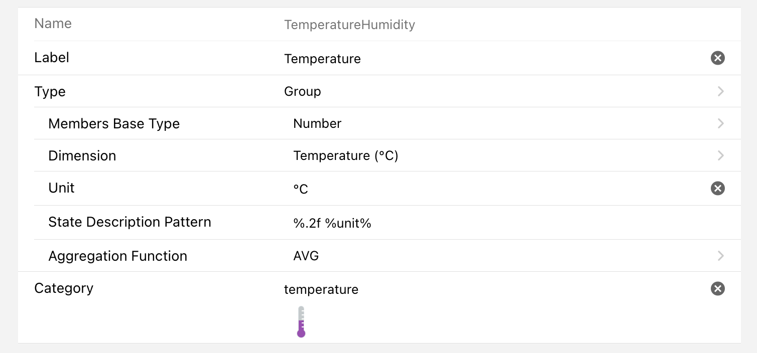Clear the Category field with its X icon
Image resolution: width=757 pixels, height=353 pixels.
[x=718, y=288]
